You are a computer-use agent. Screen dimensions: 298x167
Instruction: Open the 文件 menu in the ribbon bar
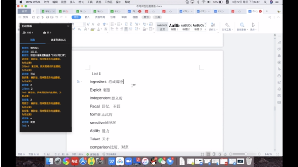[x=25, y=17]
